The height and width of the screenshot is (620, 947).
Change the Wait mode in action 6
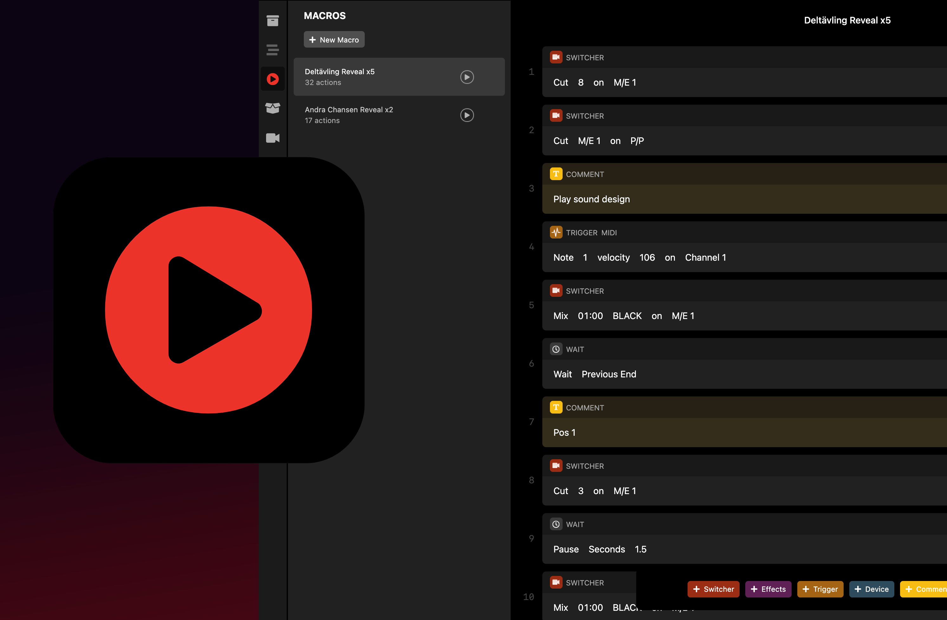(563, 374)
